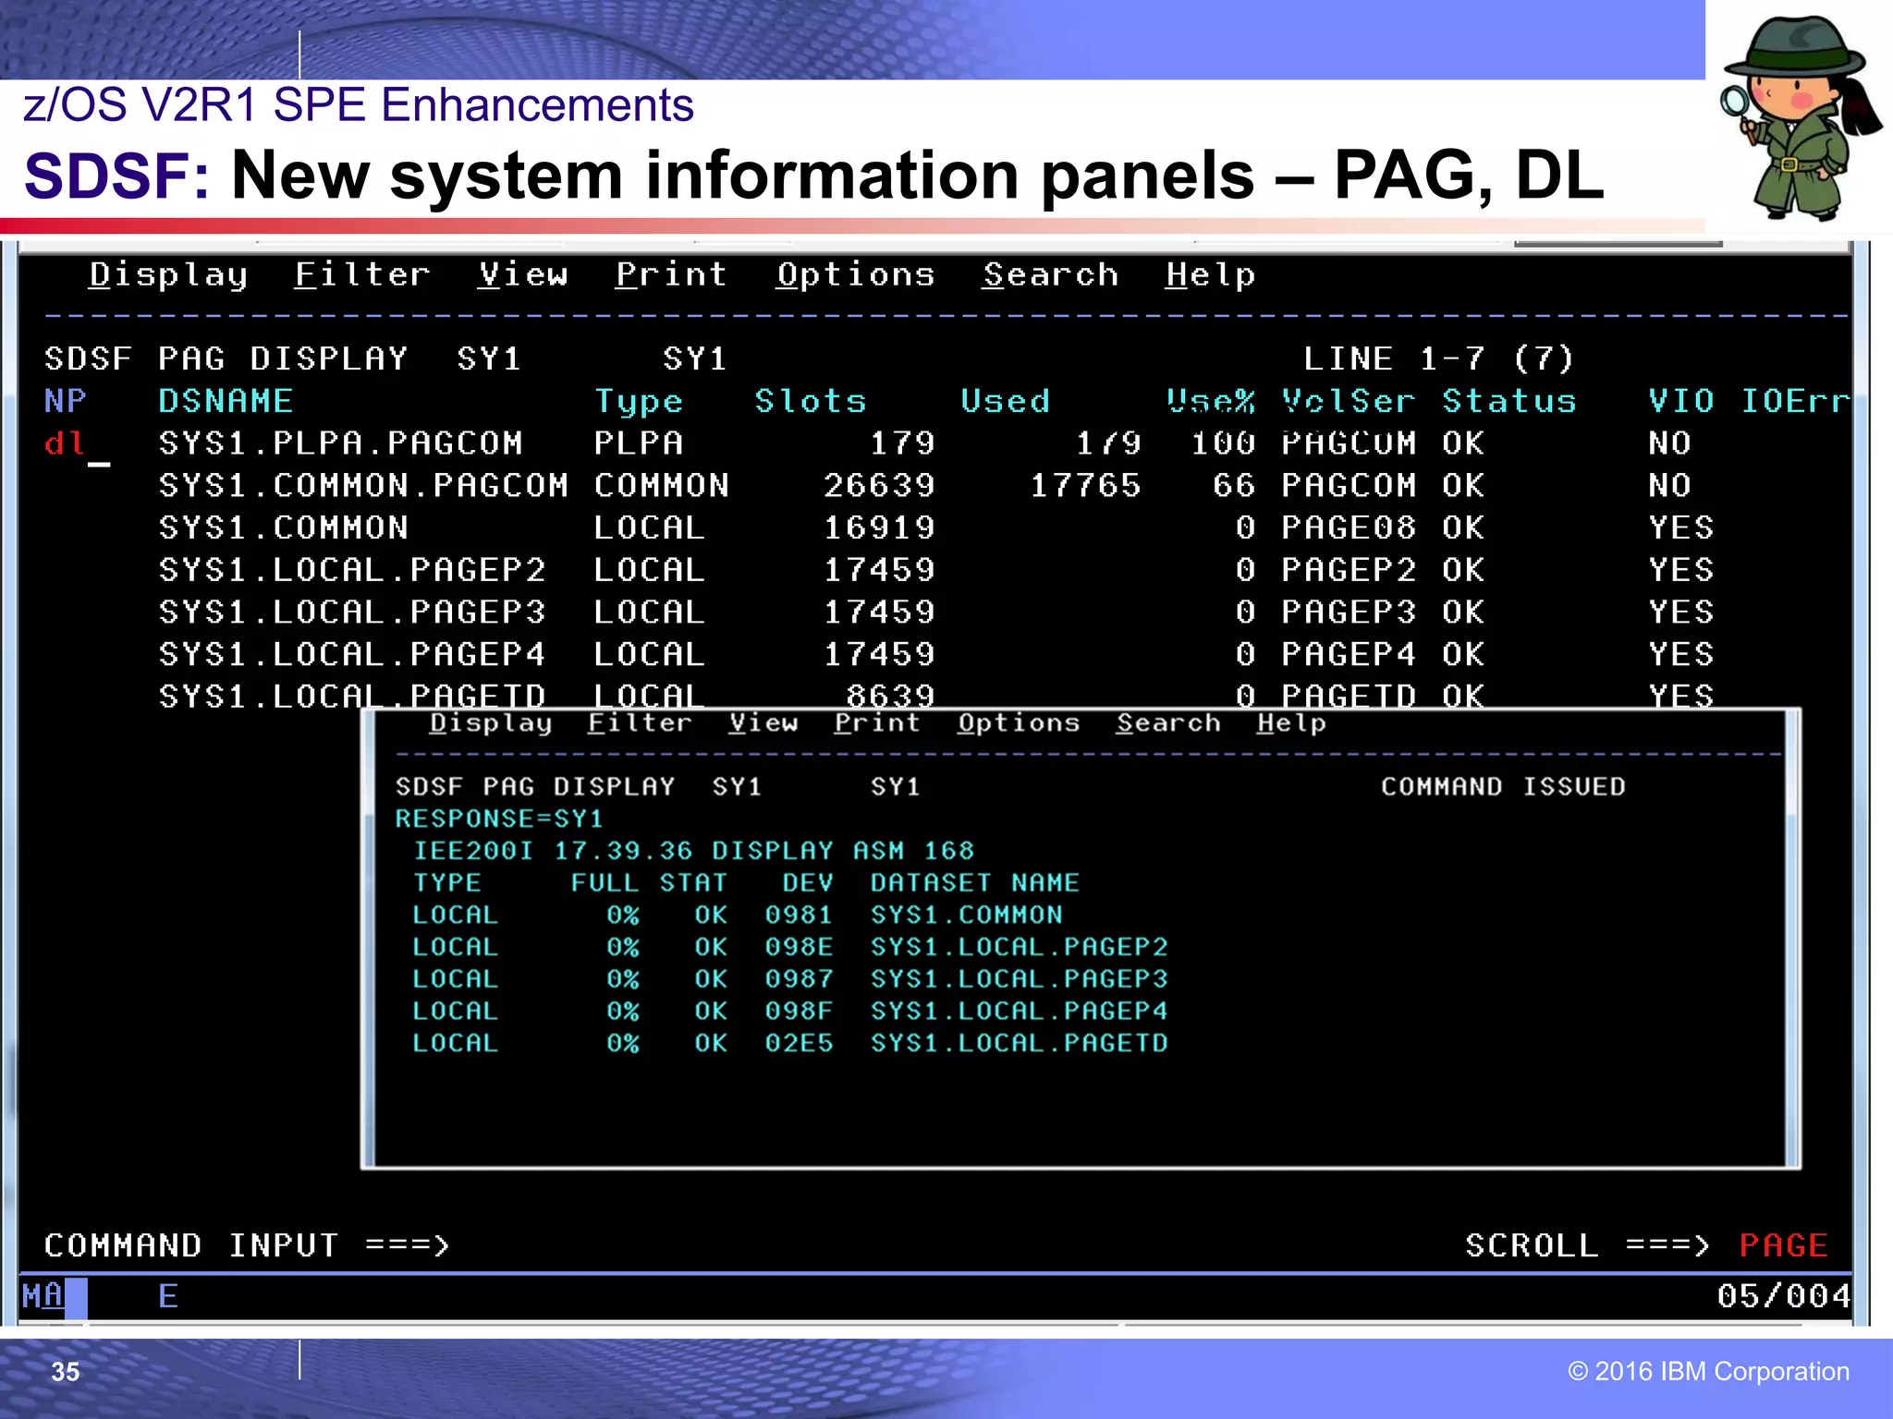Click cursor position 05/004 in status bar

point(1784,1295)
